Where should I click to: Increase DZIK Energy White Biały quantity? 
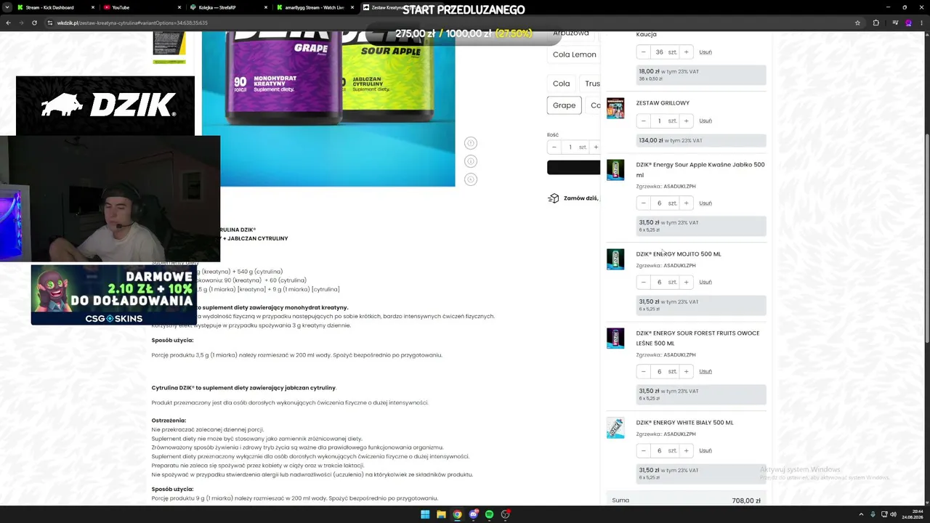tap(686, 450)
